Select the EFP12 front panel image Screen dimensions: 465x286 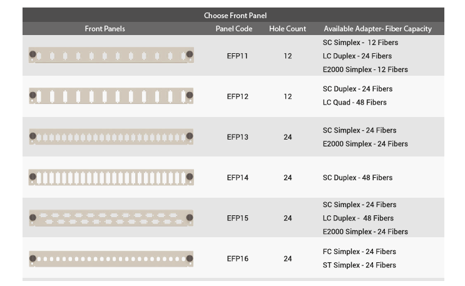click(111, 96)
